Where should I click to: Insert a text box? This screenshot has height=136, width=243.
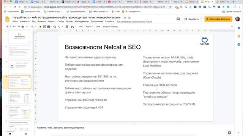pos(44,27)
